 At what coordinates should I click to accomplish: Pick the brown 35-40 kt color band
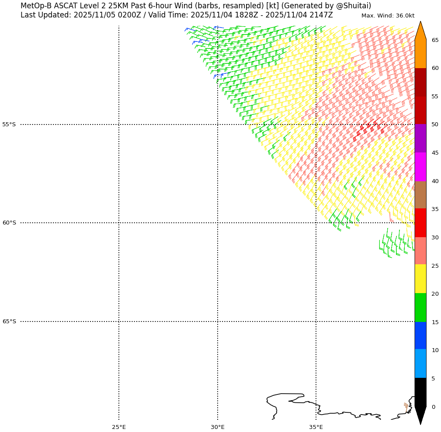420,195
